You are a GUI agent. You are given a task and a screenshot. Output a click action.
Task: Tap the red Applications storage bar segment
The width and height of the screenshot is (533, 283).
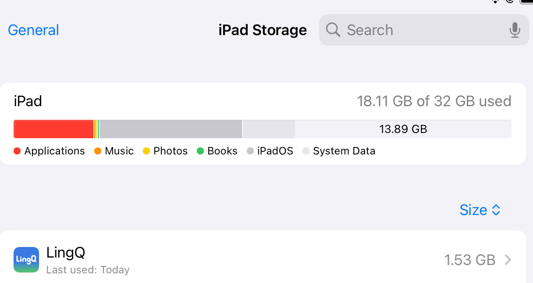[x=53, y=129]
